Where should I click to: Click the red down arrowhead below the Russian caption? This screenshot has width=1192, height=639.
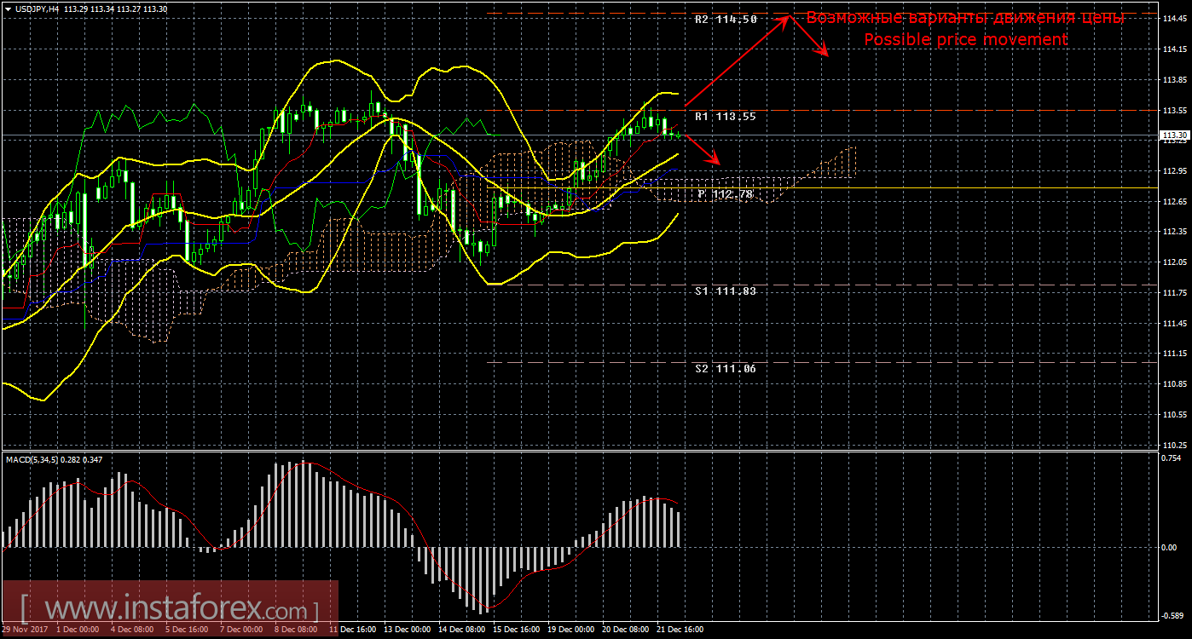824,53
